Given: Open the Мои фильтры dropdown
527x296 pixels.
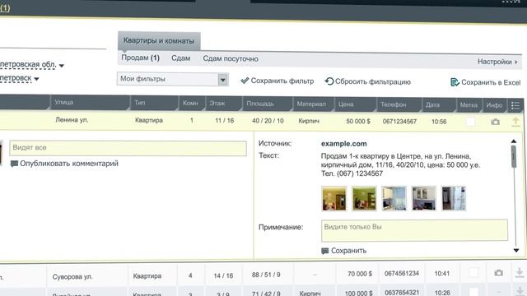Looking at the screenshot, I should coord(173,79).
